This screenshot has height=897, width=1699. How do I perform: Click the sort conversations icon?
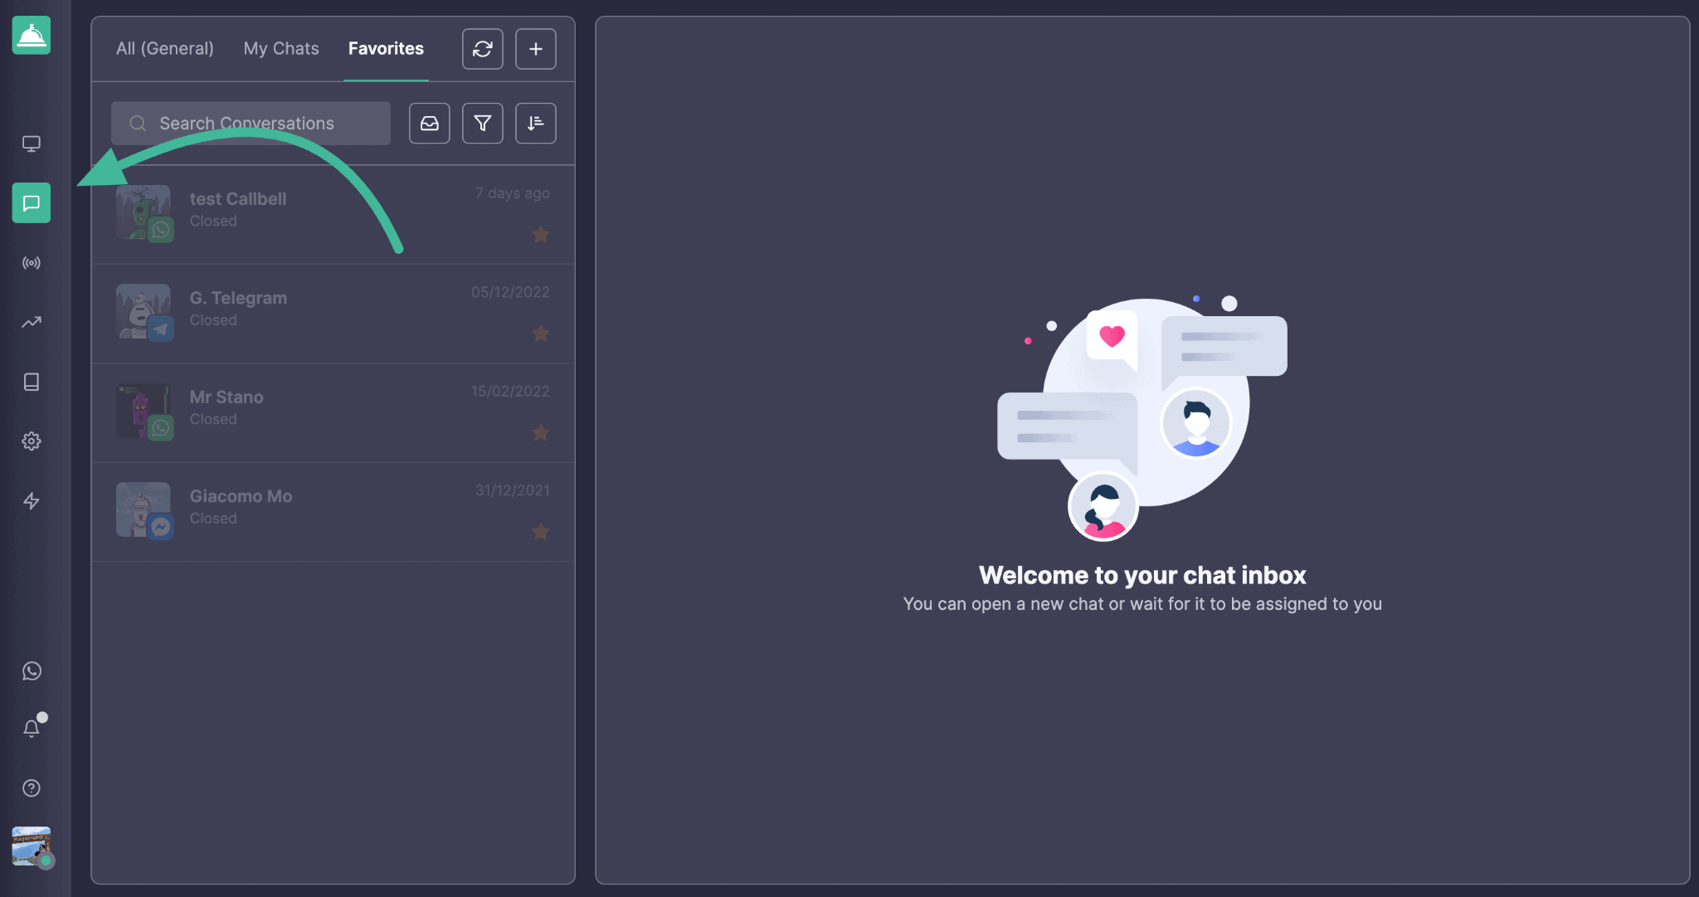point(535,123)
